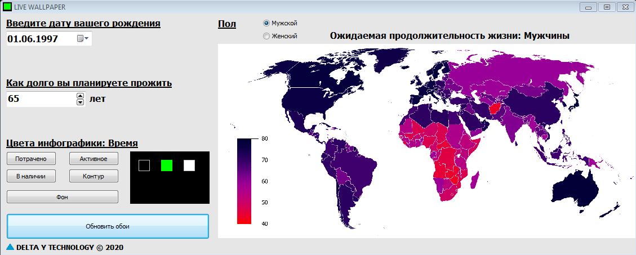Click the red Afghanistan region on map
636x255 pixels.
(x=495, y=108)
